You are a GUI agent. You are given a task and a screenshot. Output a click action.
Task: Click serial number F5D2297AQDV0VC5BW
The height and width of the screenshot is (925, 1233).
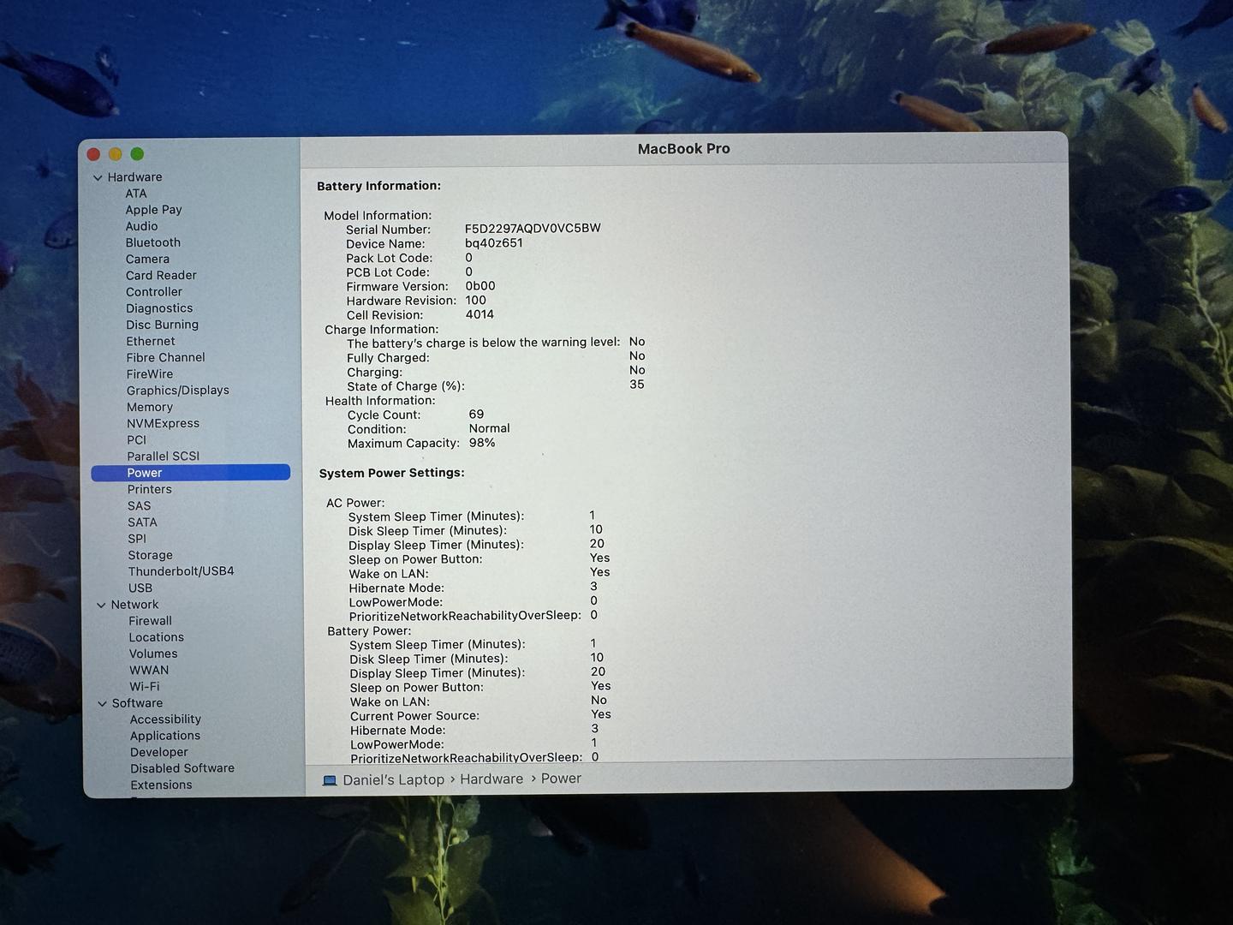[x=533, y=229]
